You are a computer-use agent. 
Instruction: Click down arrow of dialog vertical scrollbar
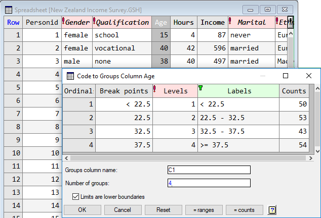click(317, 151)
